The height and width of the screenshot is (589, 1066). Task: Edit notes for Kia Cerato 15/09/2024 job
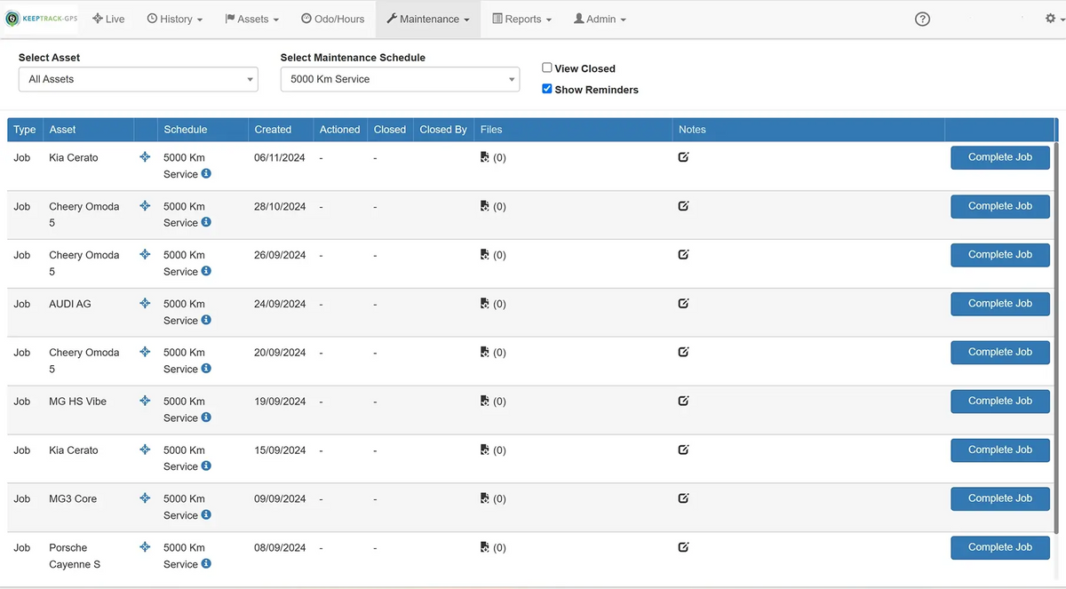coord(683,450)
